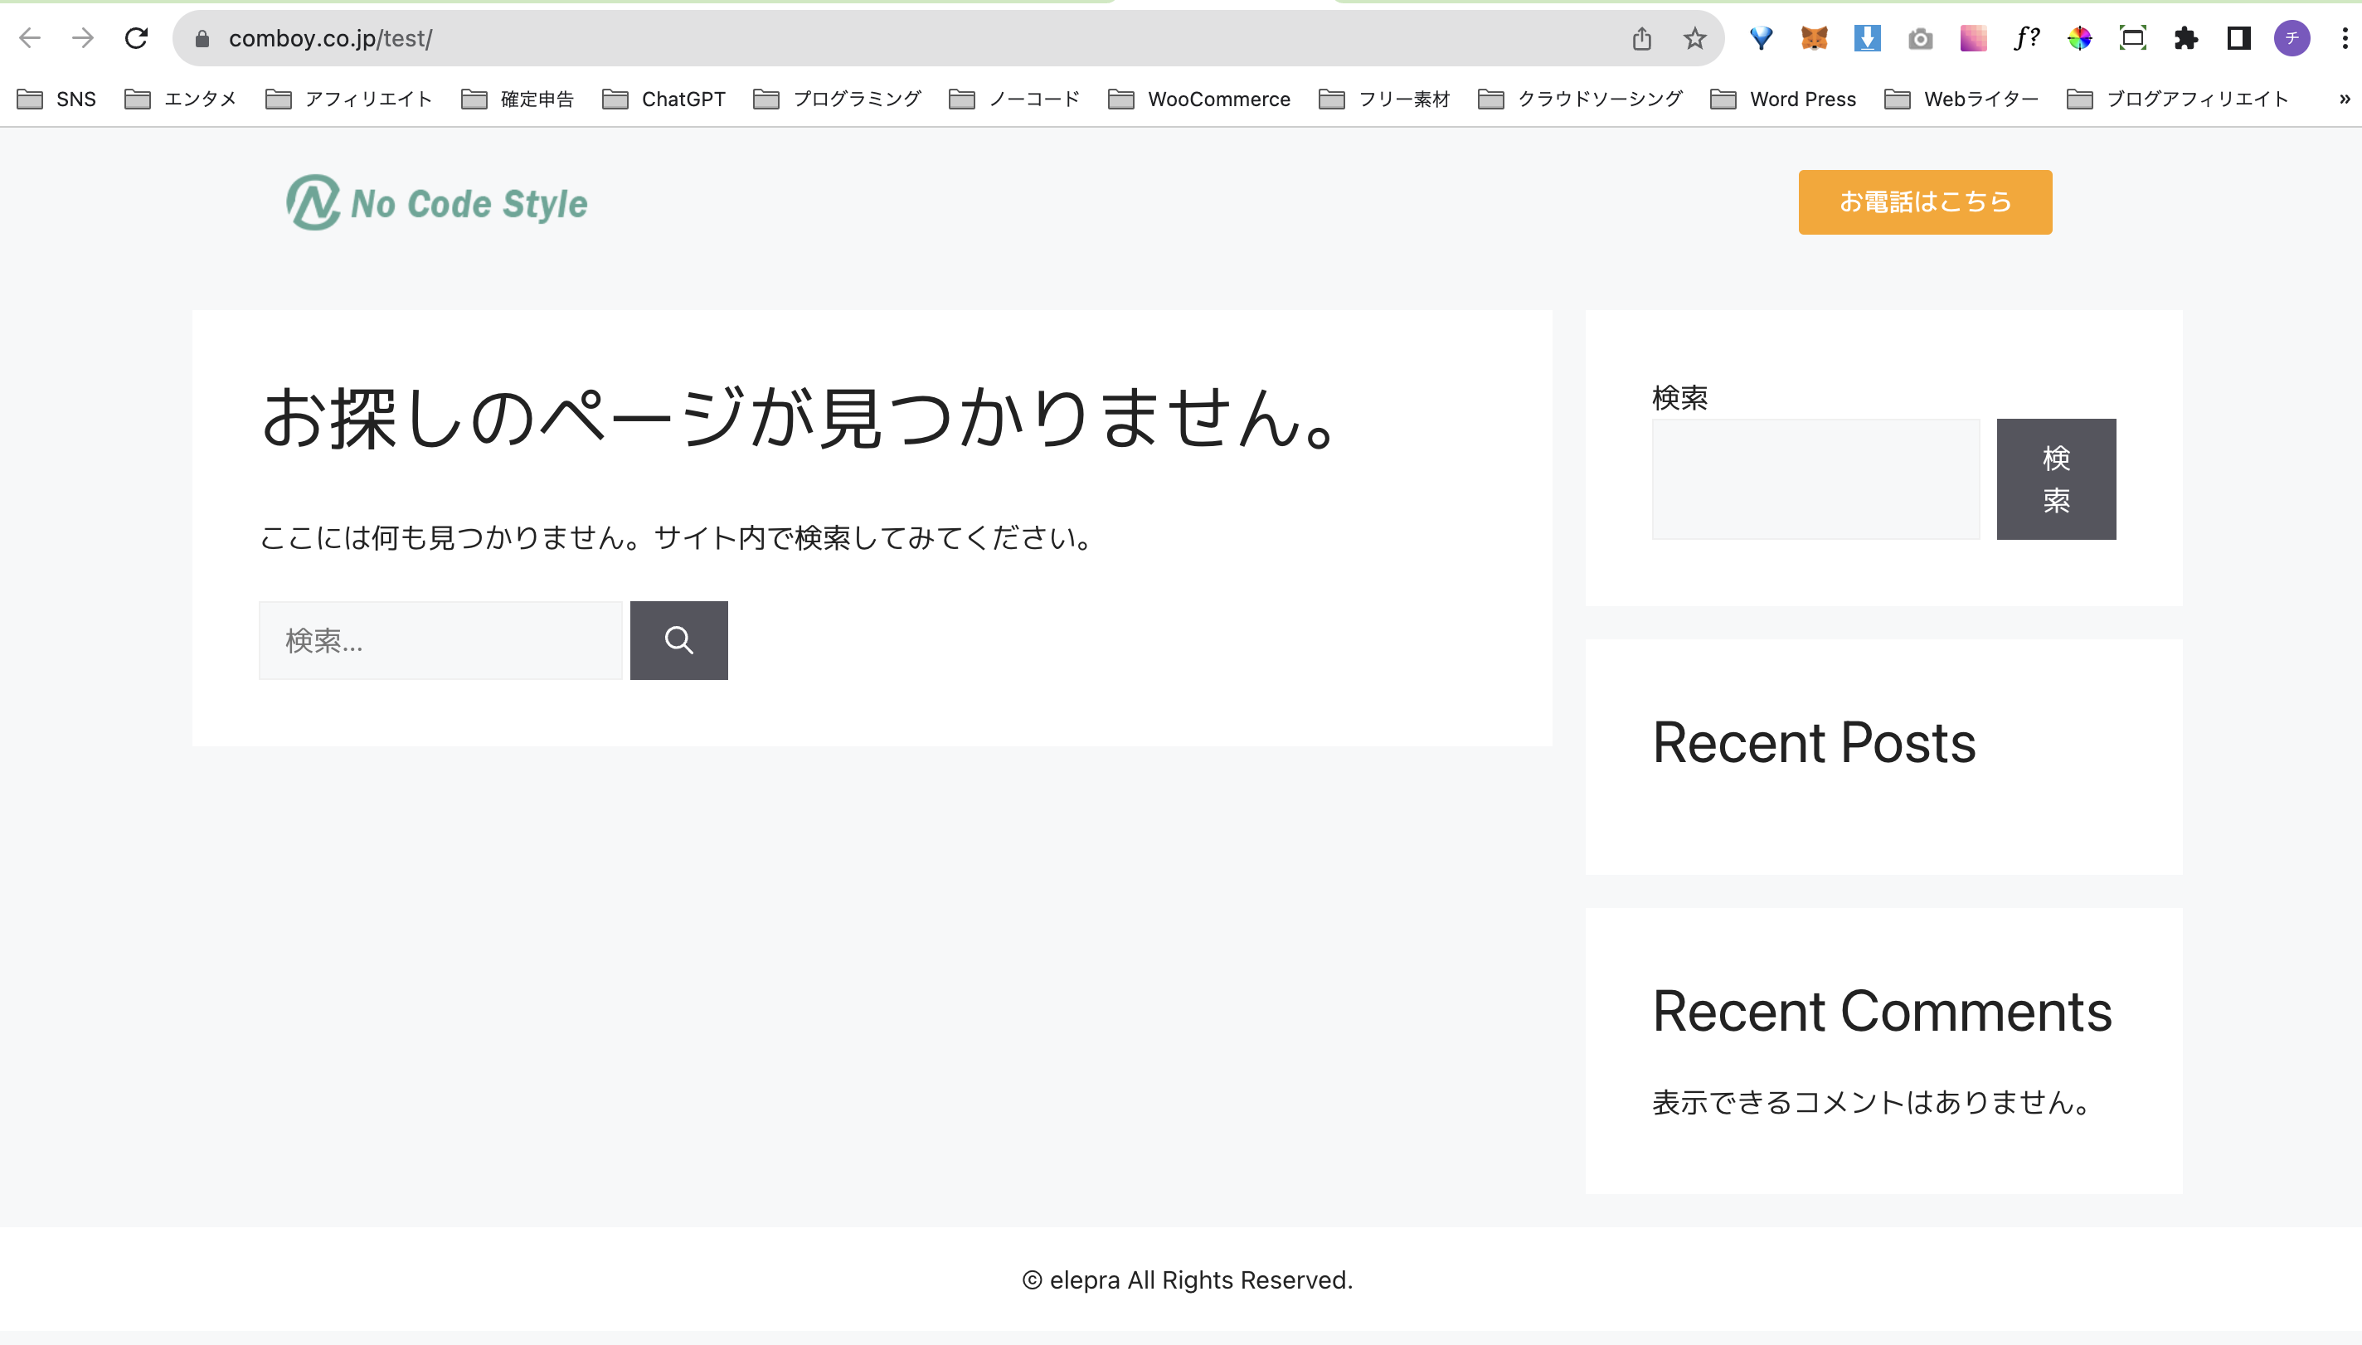Open Chrome's three-dot menu
2362x1345 pixels.
point(2345,38)
